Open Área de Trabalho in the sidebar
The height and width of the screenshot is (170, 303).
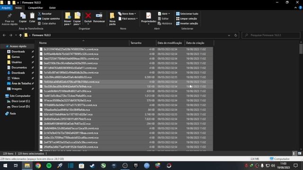[x=21, y=84]
